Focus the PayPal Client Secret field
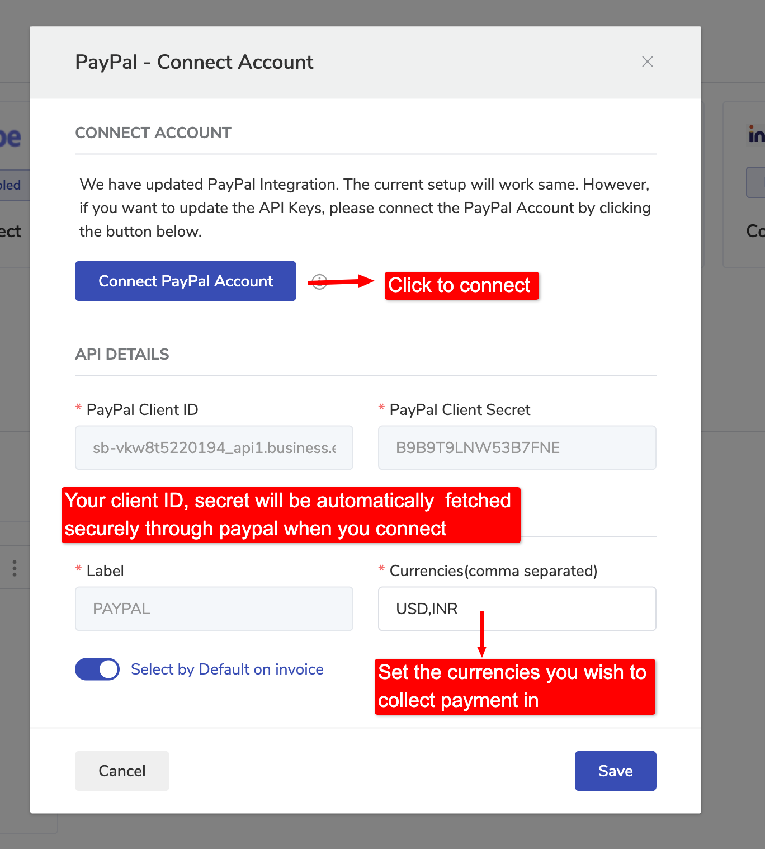 (517, 448)
